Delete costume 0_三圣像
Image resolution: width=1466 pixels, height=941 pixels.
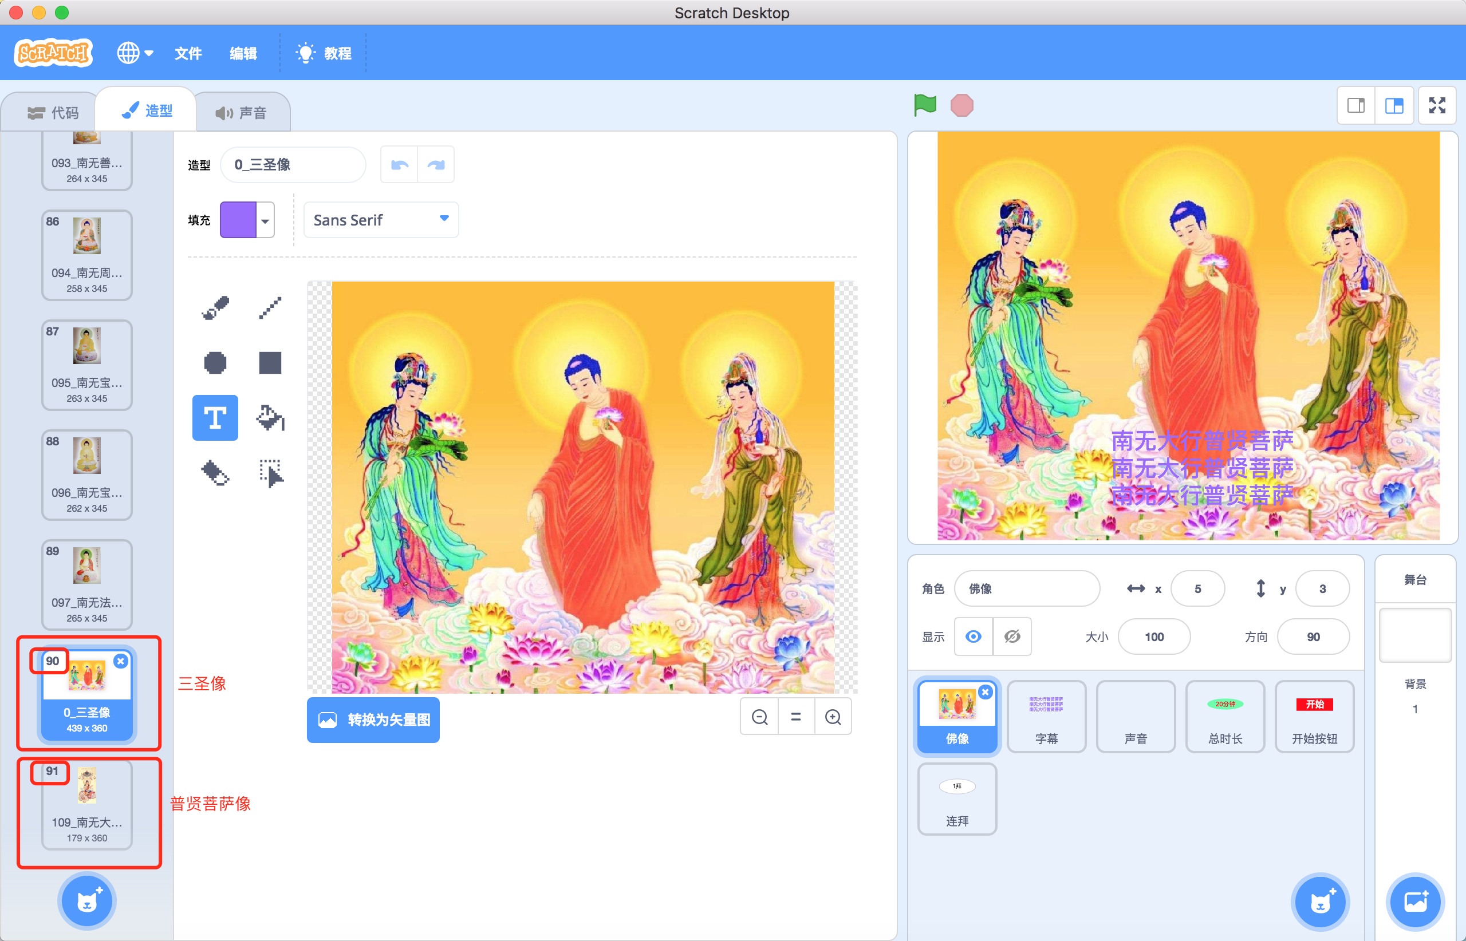click(120, 661)
